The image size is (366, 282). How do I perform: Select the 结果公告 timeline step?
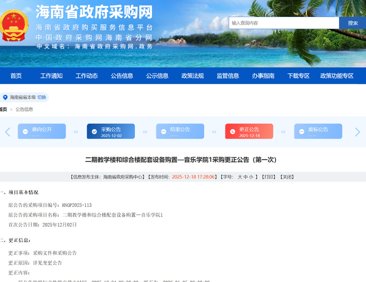point(180,132)
